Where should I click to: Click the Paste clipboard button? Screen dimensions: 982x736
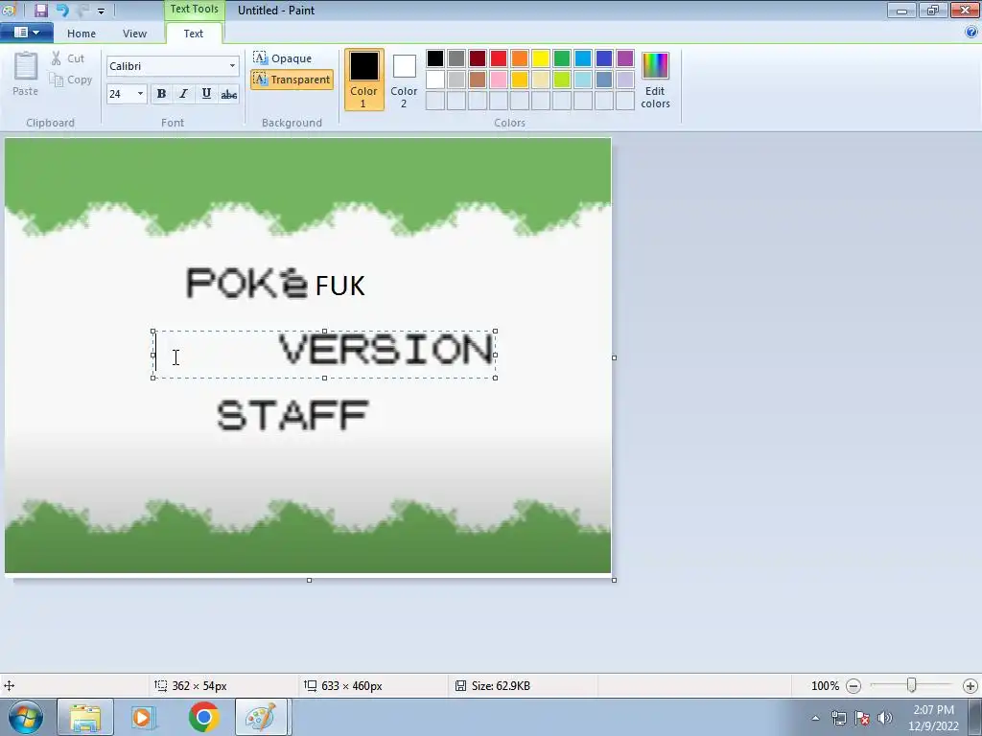click(26, 74)
